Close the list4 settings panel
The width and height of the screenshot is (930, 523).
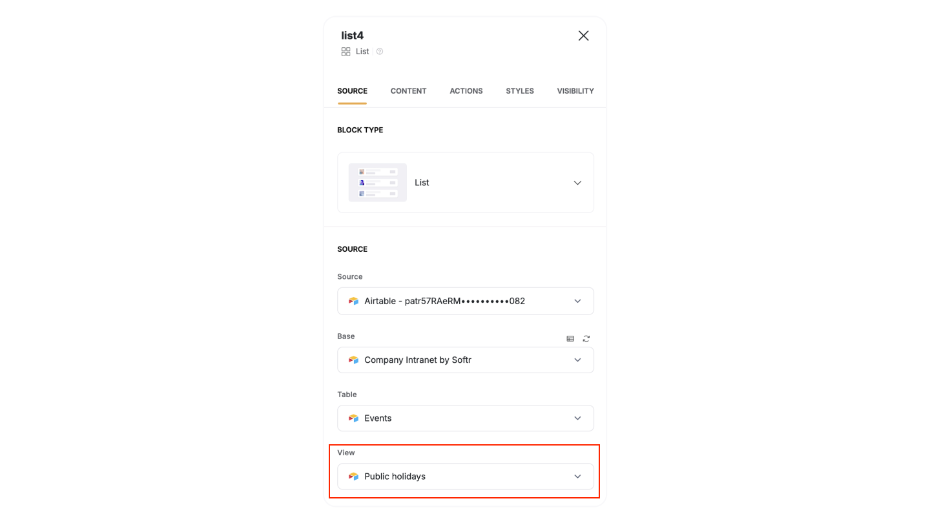coord(583,36)
